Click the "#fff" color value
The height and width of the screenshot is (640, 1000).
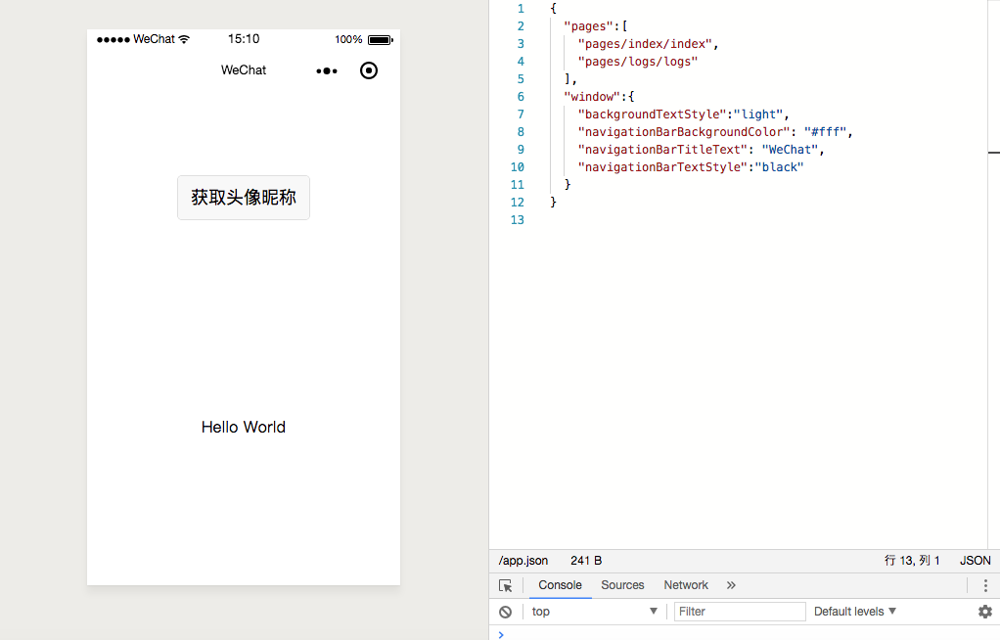point(825,132)
